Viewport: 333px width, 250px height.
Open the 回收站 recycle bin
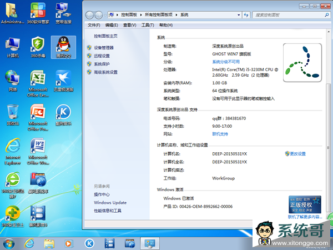click(13, 115)
